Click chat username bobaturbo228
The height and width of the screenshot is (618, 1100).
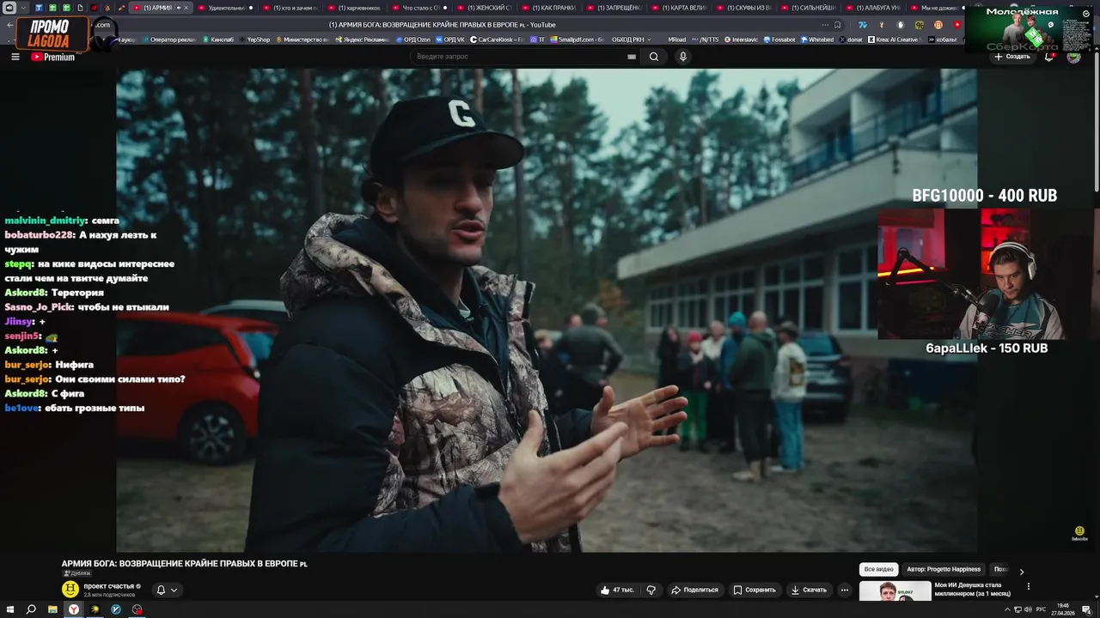(39, 235)
